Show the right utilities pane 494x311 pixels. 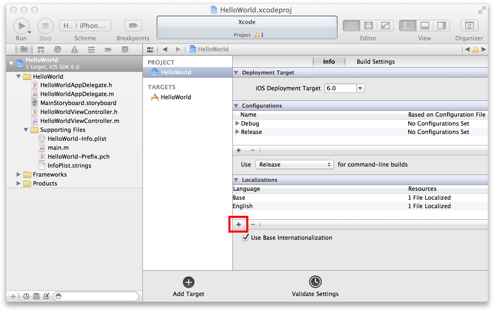(441, 25)
